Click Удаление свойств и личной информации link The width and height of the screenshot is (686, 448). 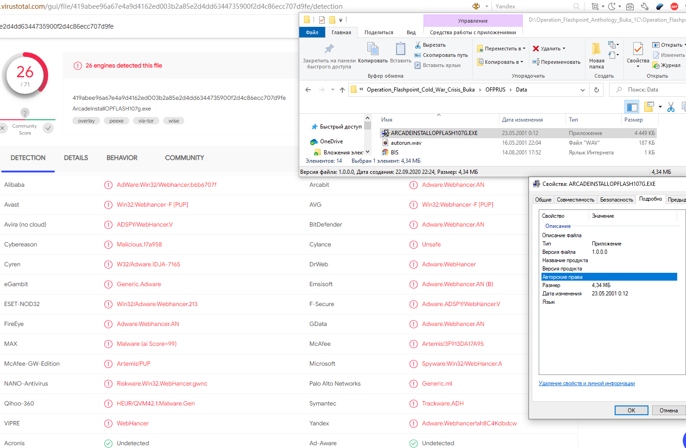pyautogui.click(x=586, y=383)
